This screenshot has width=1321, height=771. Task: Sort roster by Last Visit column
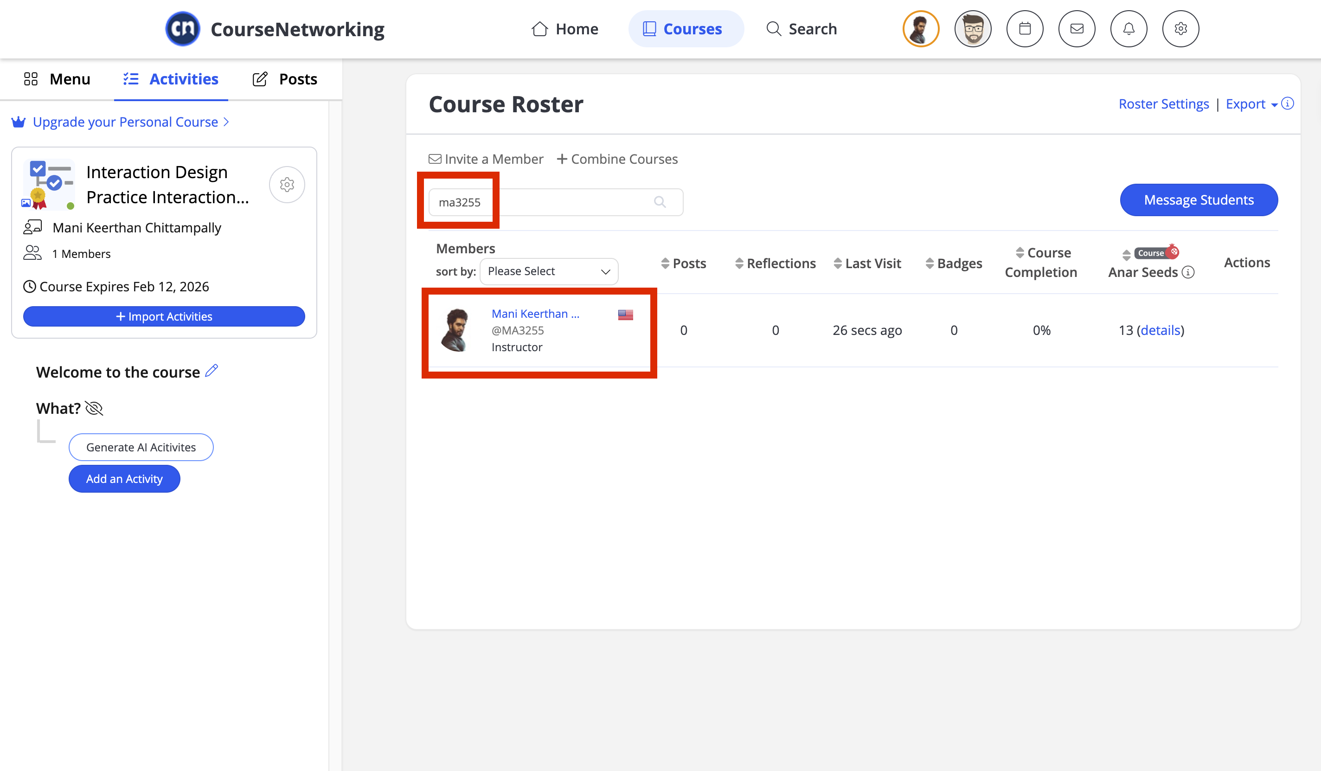(x=867, y=263)
